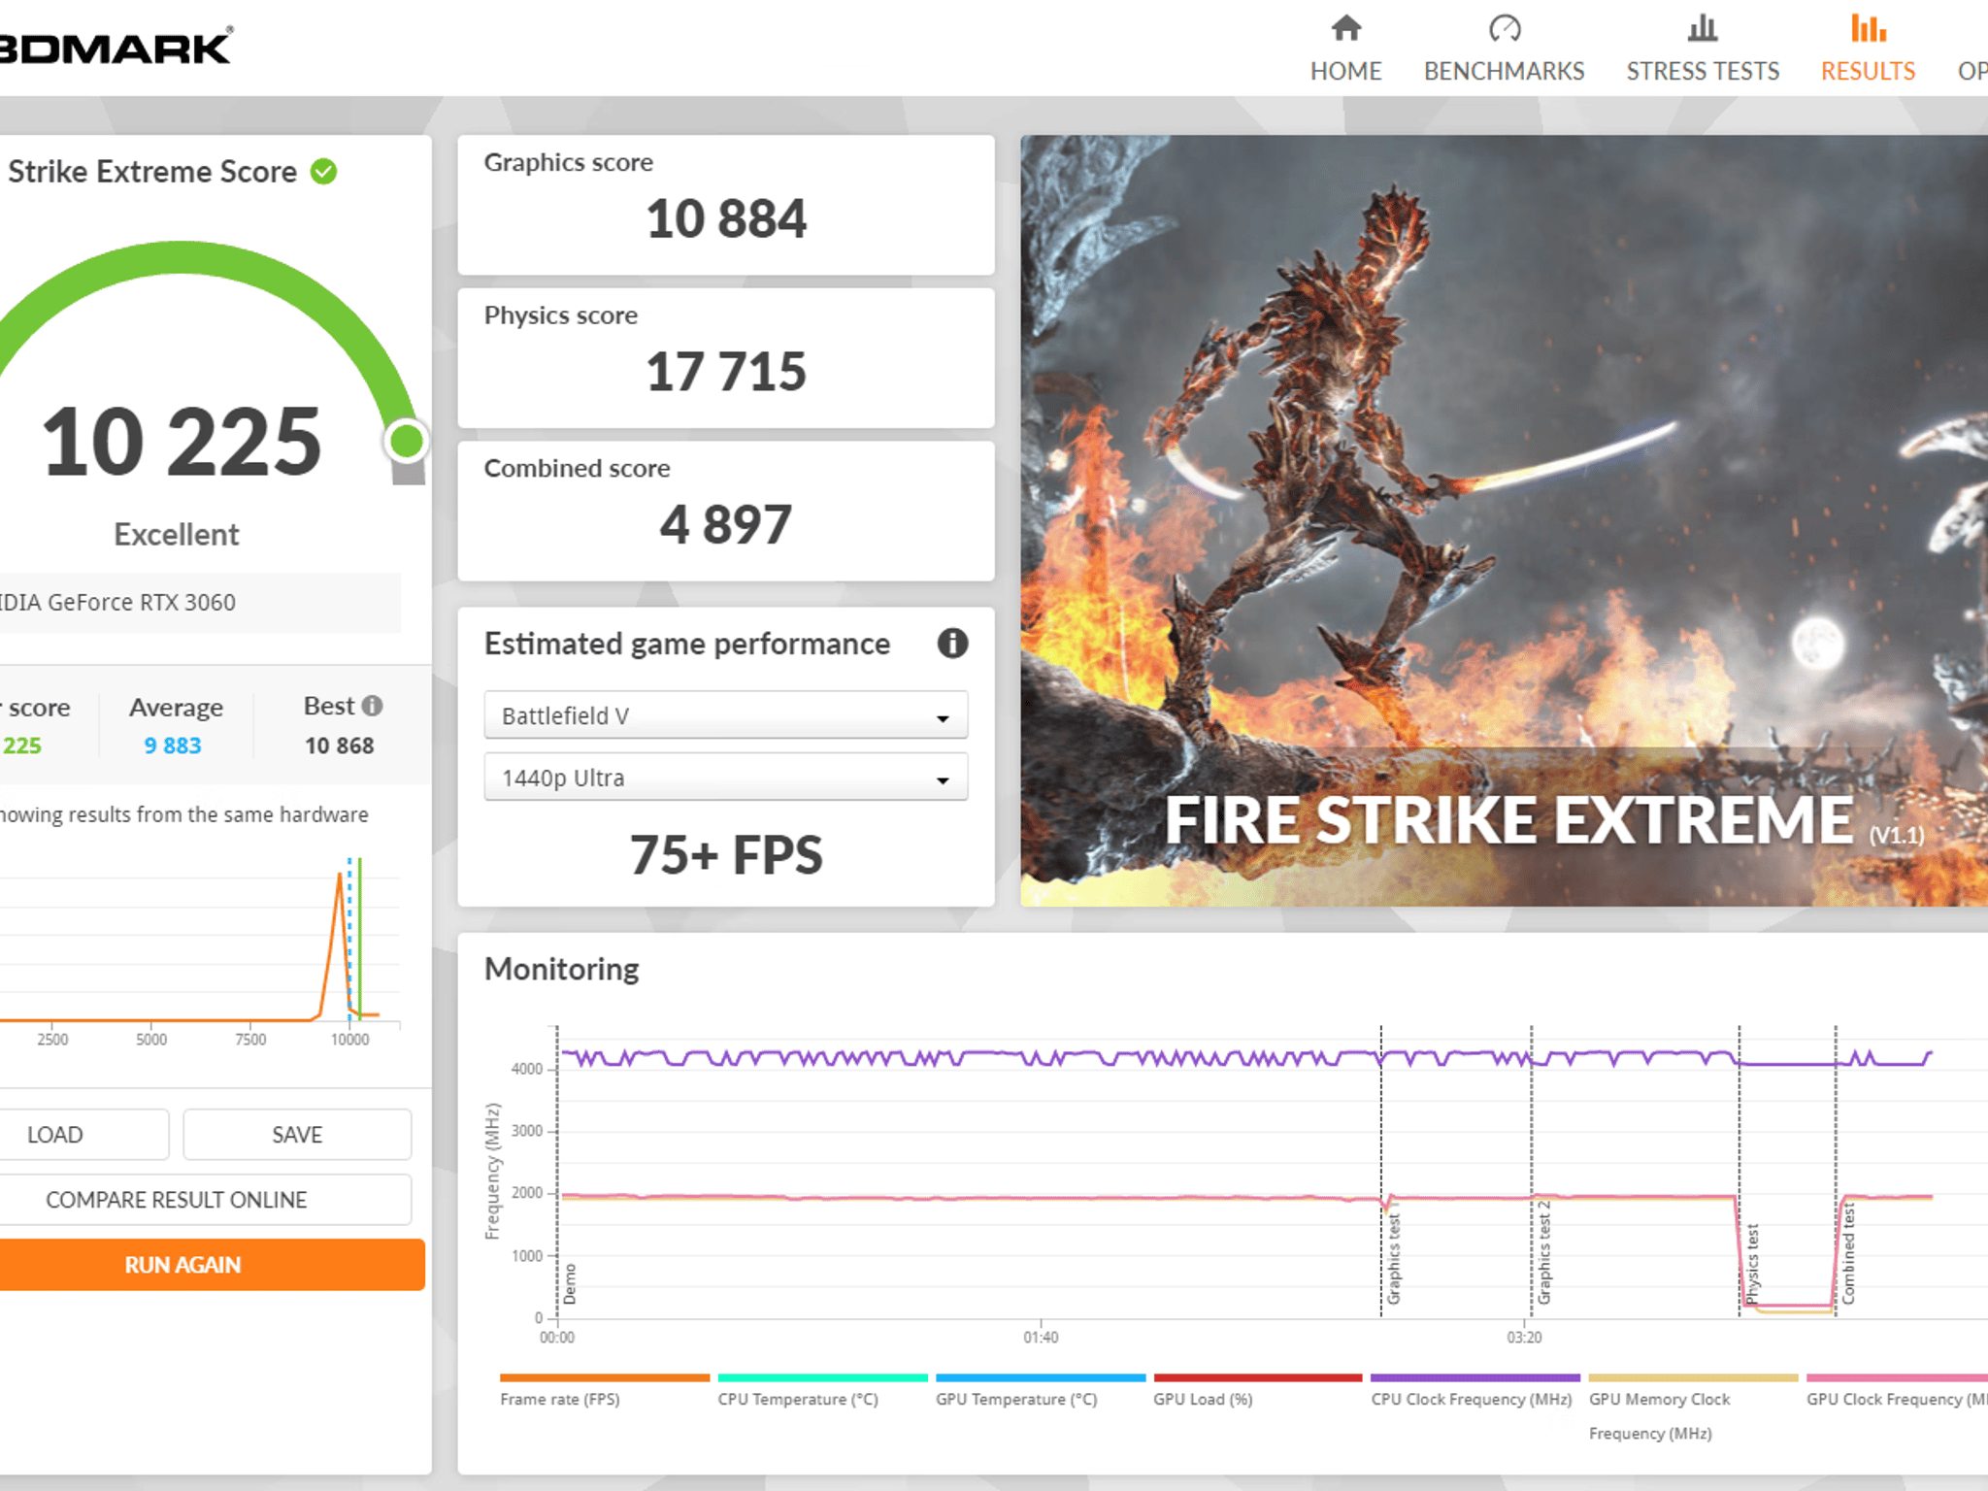Image resolution: width=1988 pixels, height=1491 pixels.
Task: Click the Graphics score value 10 884
Action: pos(726,218)
